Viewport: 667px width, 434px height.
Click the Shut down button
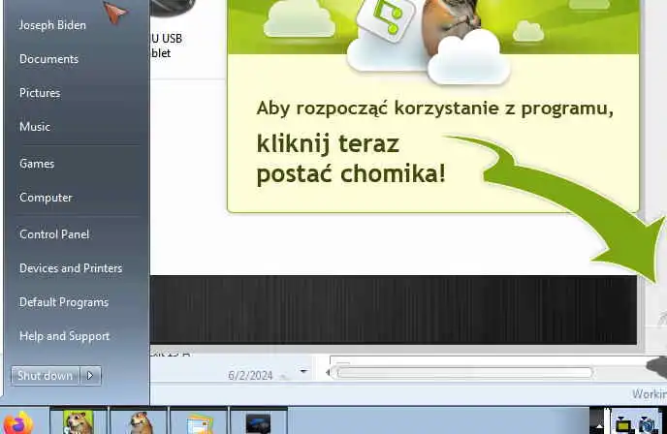(46, 376)
